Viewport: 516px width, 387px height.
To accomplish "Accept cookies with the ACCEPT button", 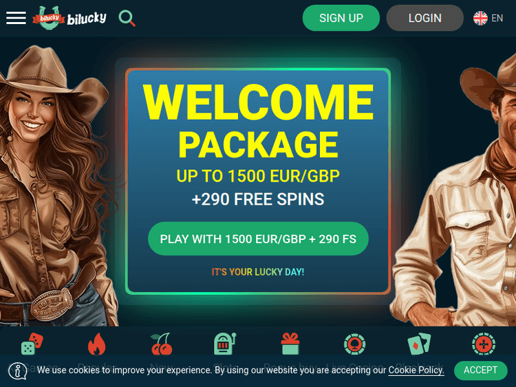I will [480, 371].
